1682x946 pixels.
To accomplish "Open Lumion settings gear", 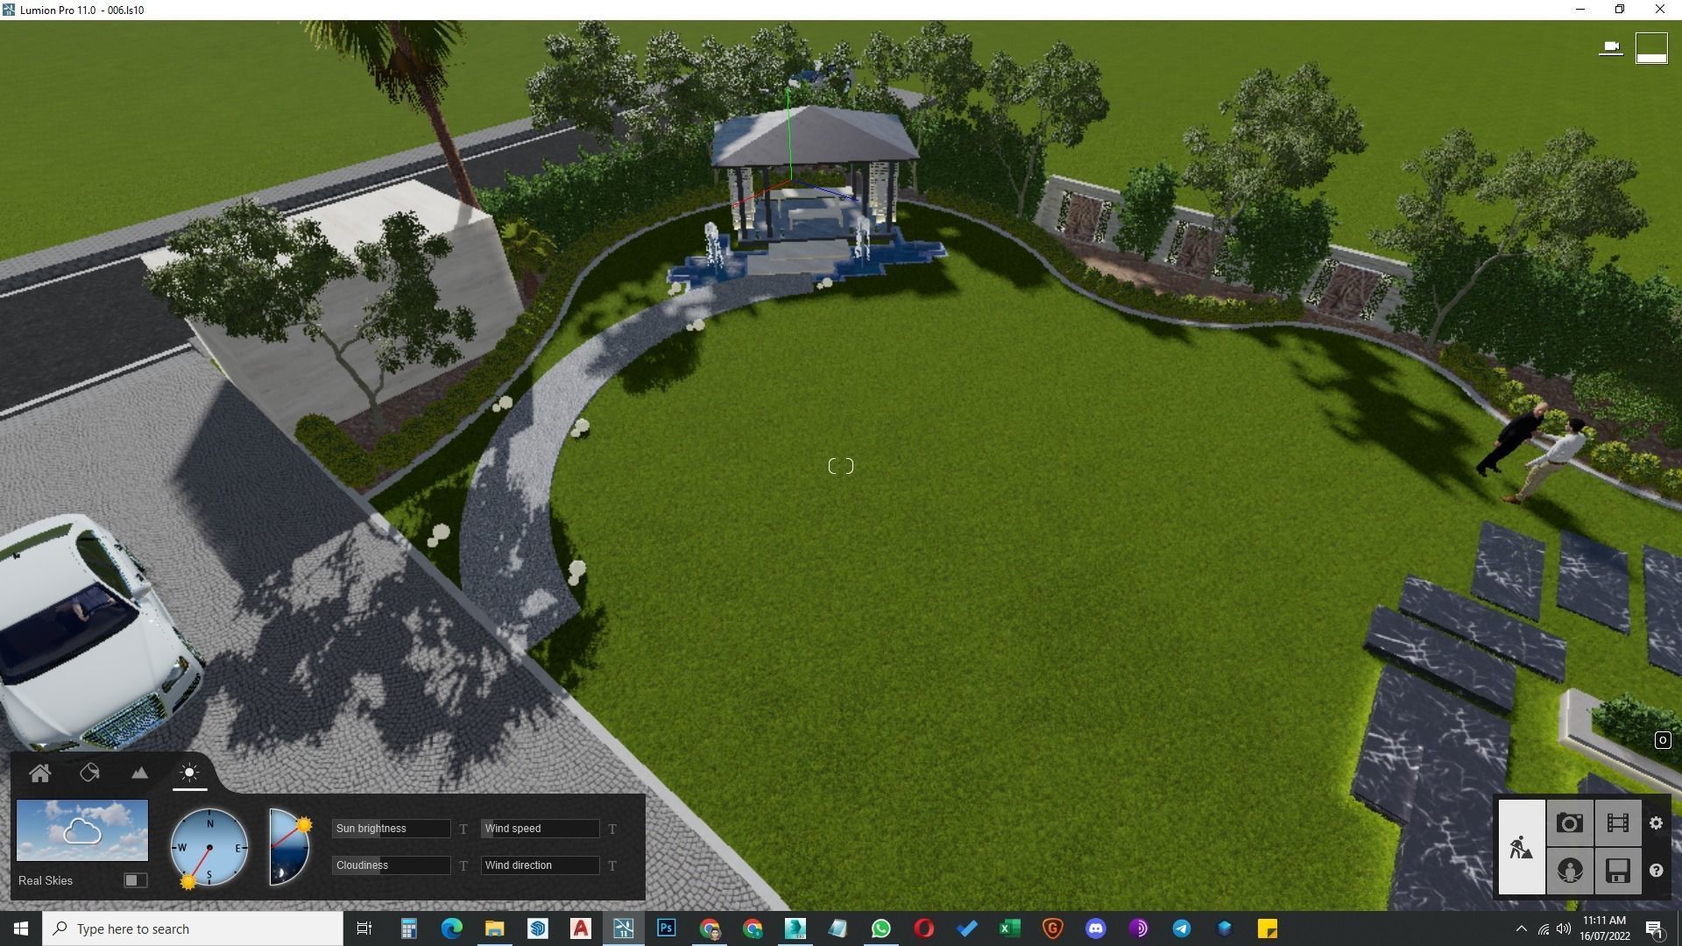I will pyautogui.click(x=1656, y=823).
